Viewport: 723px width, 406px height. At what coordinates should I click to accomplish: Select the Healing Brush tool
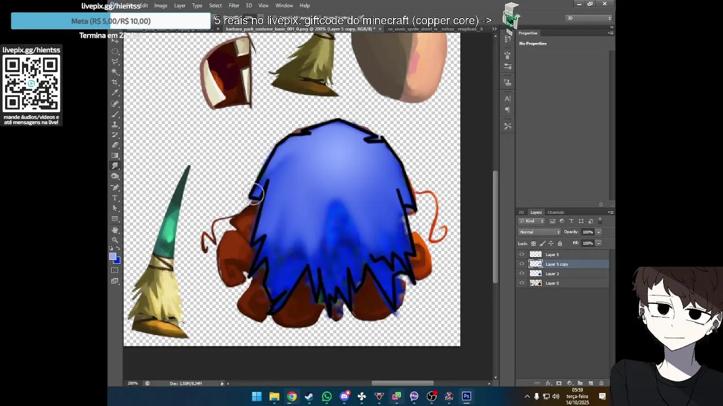[x=115, y=104]
